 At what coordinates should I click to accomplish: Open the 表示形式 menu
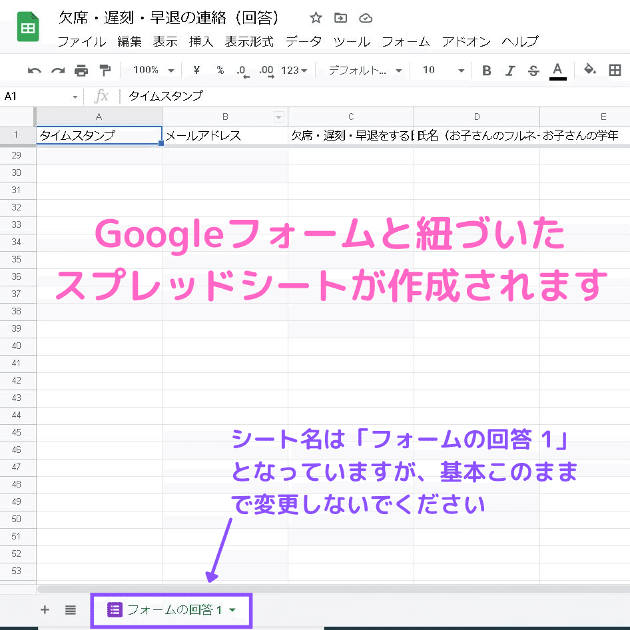[x=249, y=41]
